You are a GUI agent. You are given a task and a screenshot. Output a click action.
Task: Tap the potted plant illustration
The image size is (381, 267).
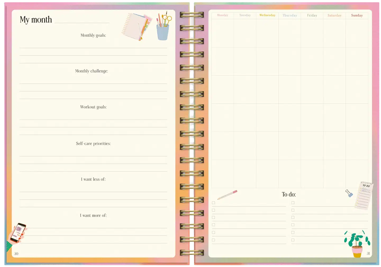357,243
